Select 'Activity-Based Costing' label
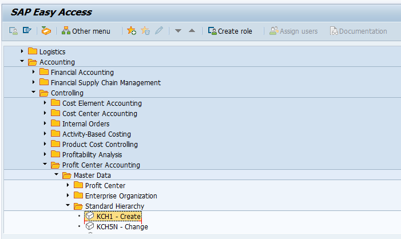Image resolution: width=401 pixels, height=239 pixels. coord(97,134)
